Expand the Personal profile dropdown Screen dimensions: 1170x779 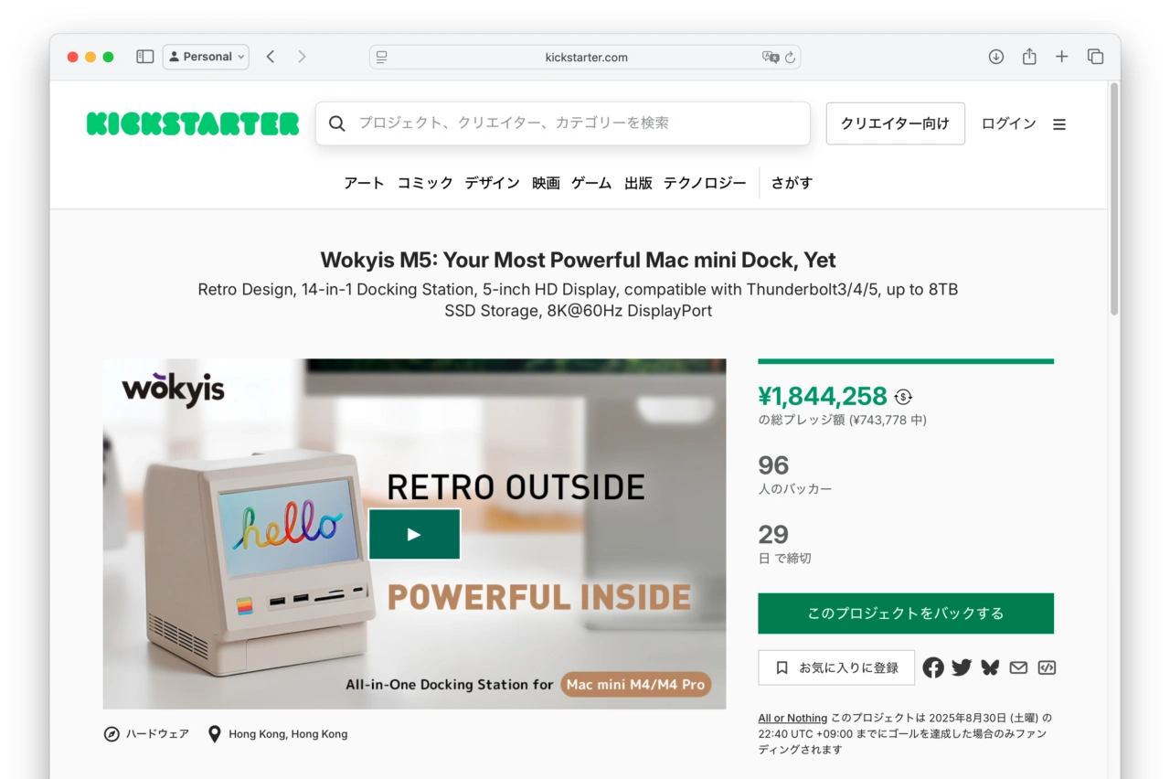[207, 57]
